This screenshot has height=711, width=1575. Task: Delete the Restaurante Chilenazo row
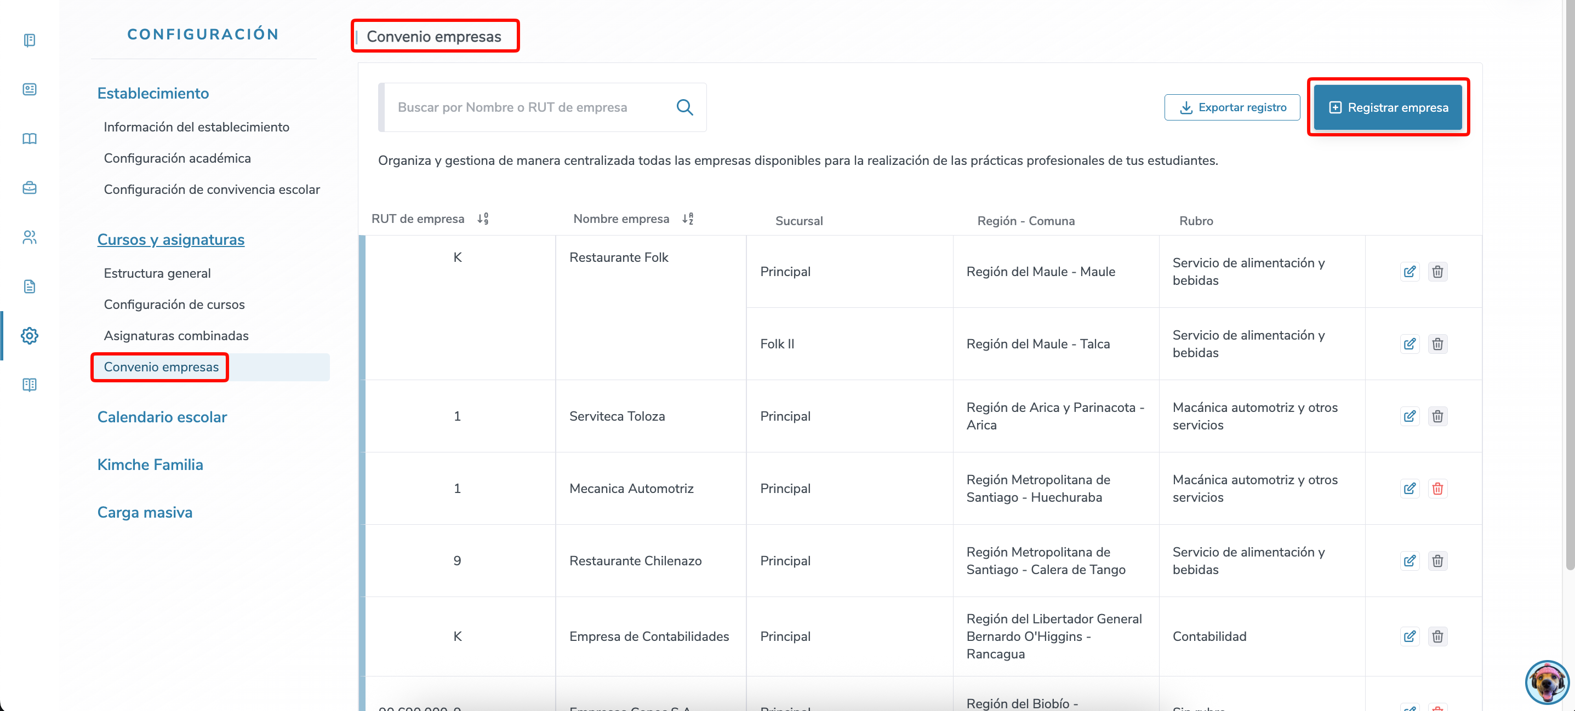pos(1437,560)
